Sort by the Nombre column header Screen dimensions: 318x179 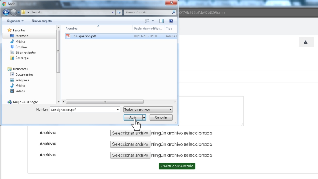[x=72, y=29]
